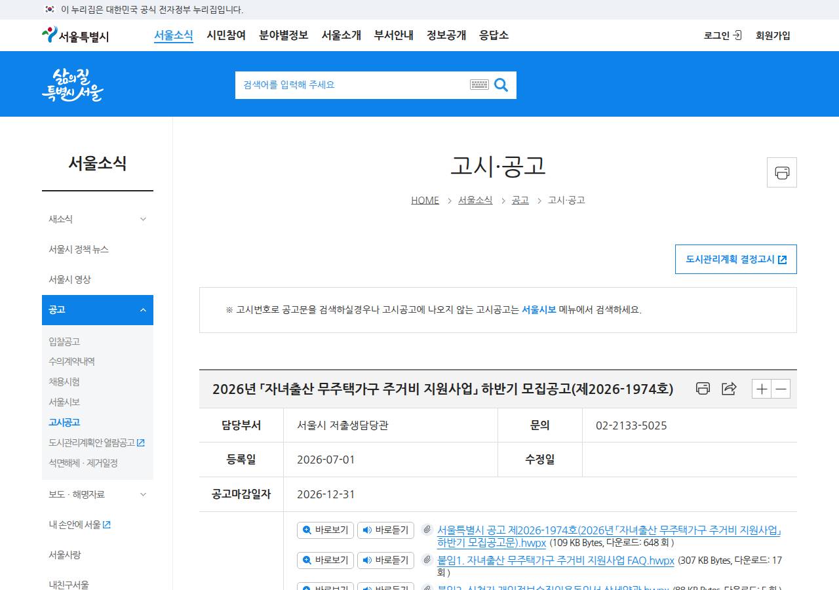This screenshot has height=590, width=839.
Task: Go to HOME in breadcrumb
Action: [x=425, y=200]
